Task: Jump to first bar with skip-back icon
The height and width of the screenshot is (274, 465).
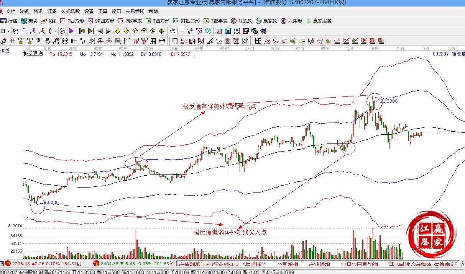Action: [82, 31]
